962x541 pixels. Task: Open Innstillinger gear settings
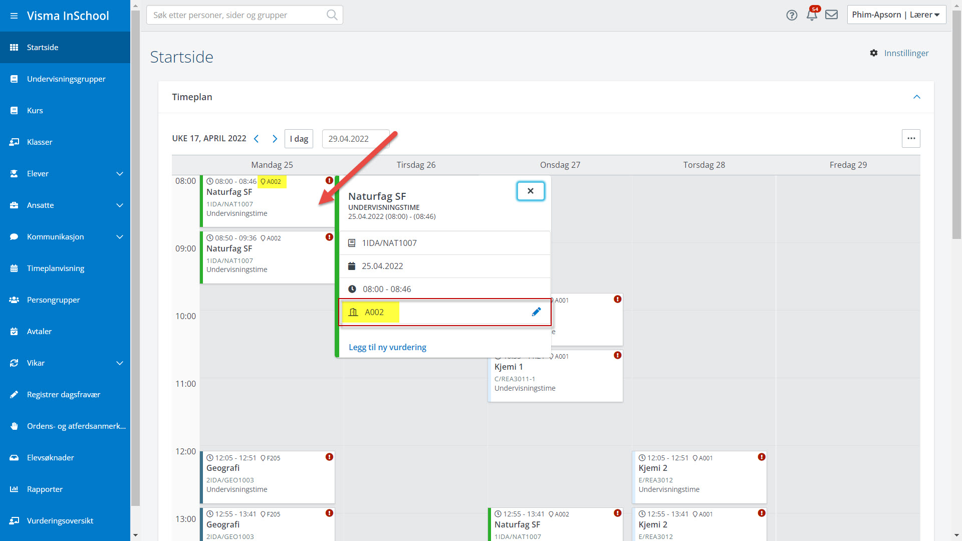pyautogui.click(x=900, y=53)
